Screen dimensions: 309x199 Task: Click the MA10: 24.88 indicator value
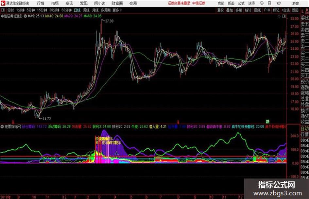54,16
